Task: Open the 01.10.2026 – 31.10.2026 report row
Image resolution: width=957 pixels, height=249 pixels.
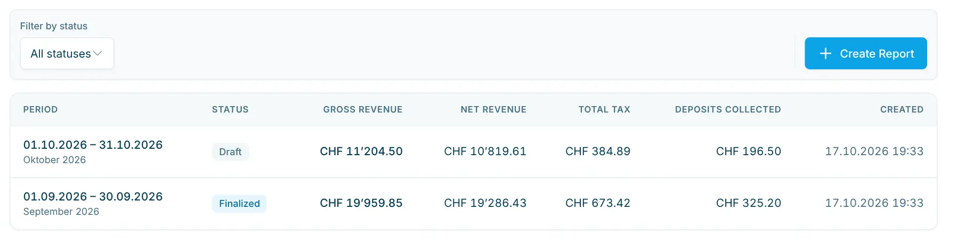Action: [473, 152]
